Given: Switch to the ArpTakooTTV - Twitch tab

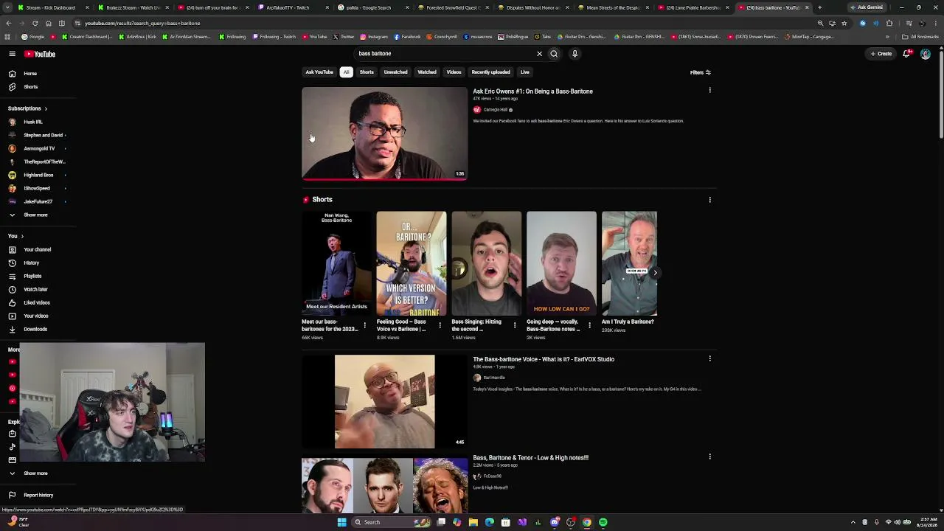Looking at the screenshot, I should click(293, 7).
